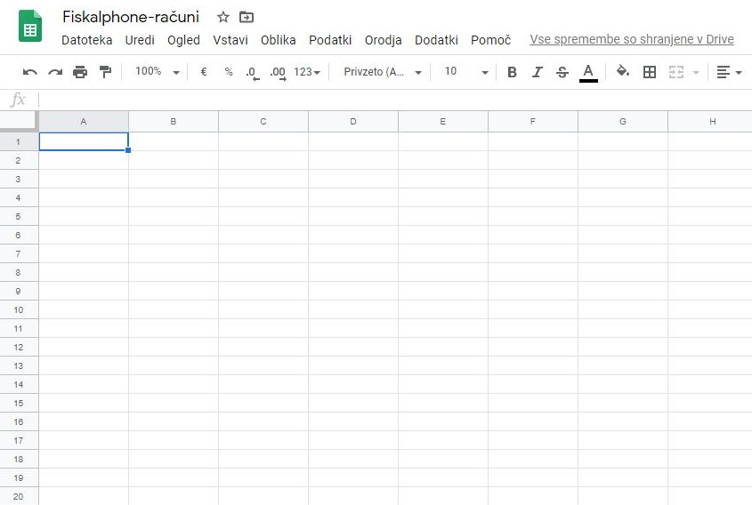This screenshot has height=505, width=752.
Task: Open the Oblika menu
Action: (x=279, y=40)
